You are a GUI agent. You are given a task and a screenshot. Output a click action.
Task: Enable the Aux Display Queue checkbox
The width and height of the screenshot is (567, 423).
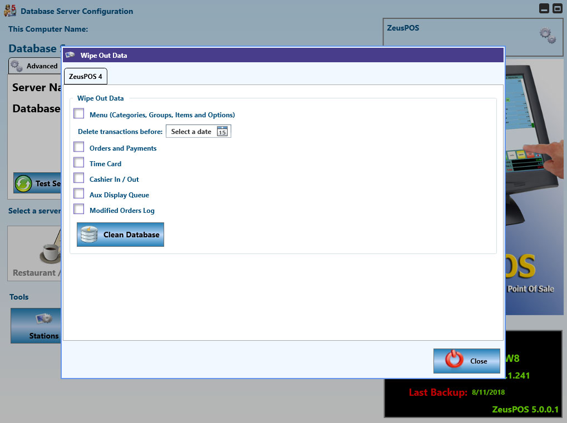click(x=79, y=194)
